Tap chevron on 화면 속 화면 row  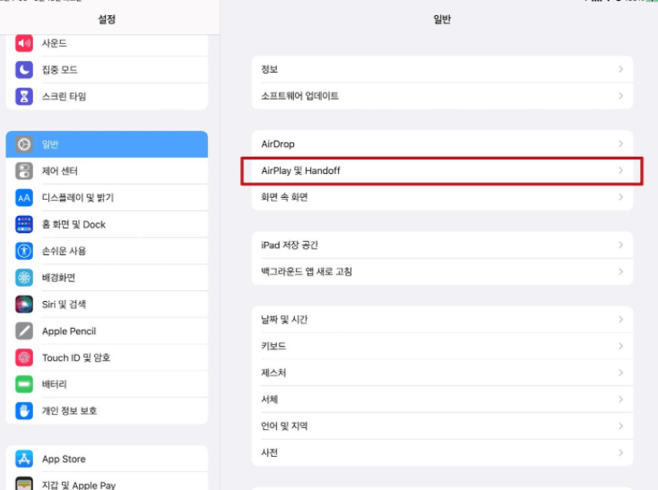[x=620, y=197]
